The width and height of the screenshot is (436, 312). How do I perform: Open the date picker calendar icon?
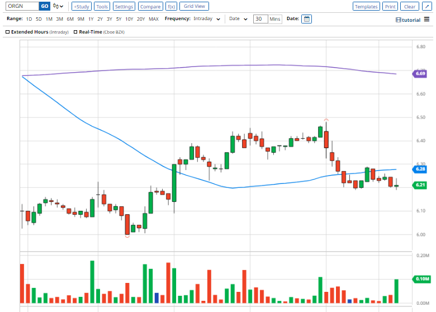306,19
